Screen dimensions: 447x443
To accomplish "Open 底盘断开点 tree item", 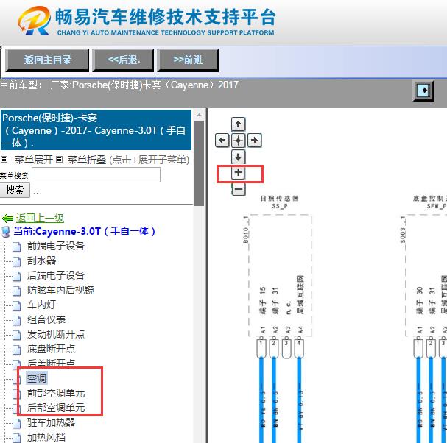I will tap(52, 349).
